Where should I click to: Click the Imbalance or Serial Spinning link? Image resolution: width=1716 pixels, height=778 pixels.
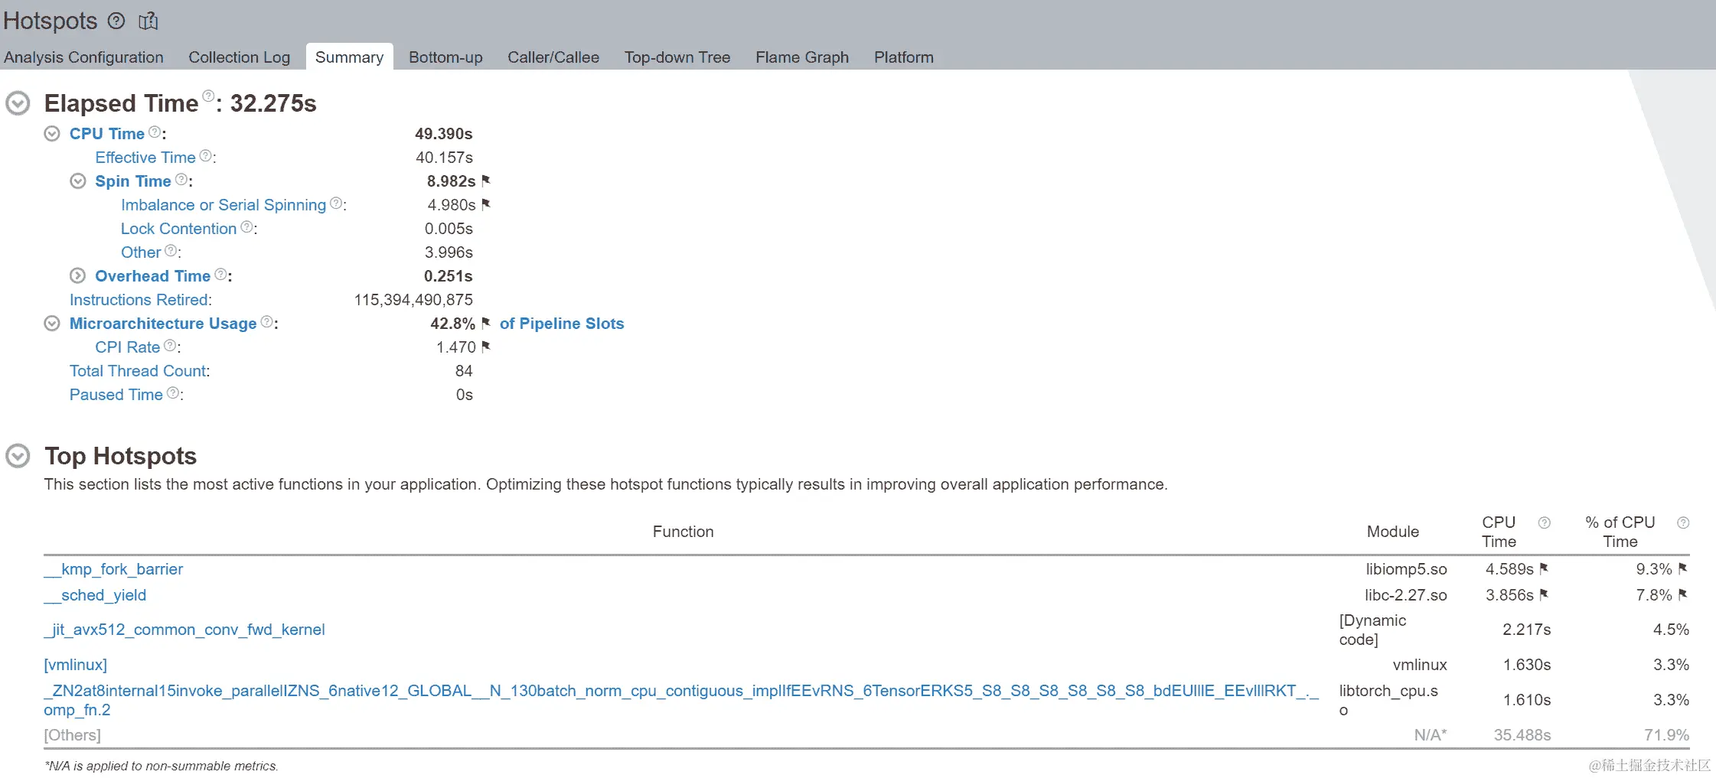click(223, 205)
